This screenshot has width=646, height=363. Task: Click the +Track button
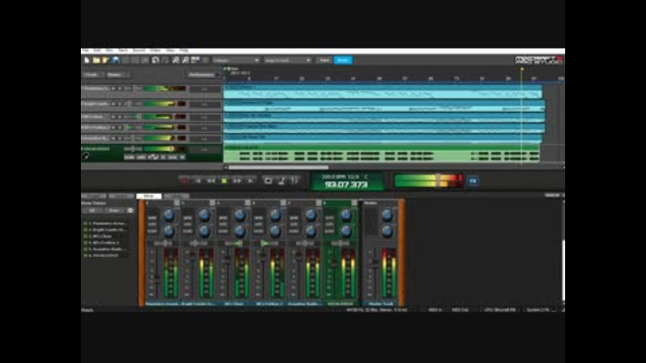pyautogui.click(x=92, y=75)
